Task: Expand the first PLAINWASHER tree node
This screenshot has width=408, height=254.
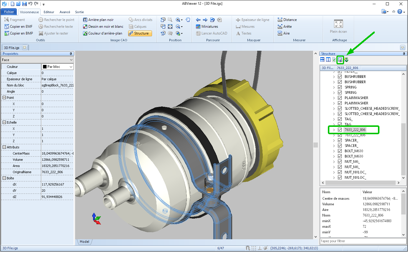Action: point(334,98)
